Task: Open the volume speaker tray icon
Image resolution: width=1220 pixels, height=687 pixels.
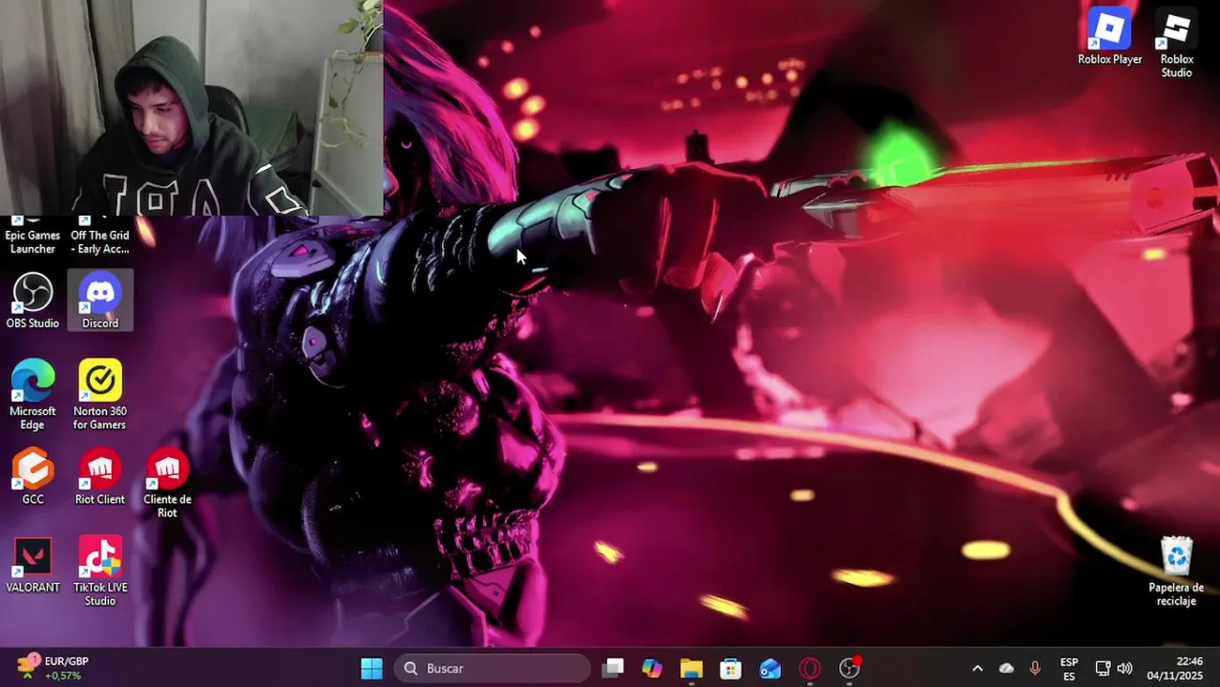Action: (1125, 669)
